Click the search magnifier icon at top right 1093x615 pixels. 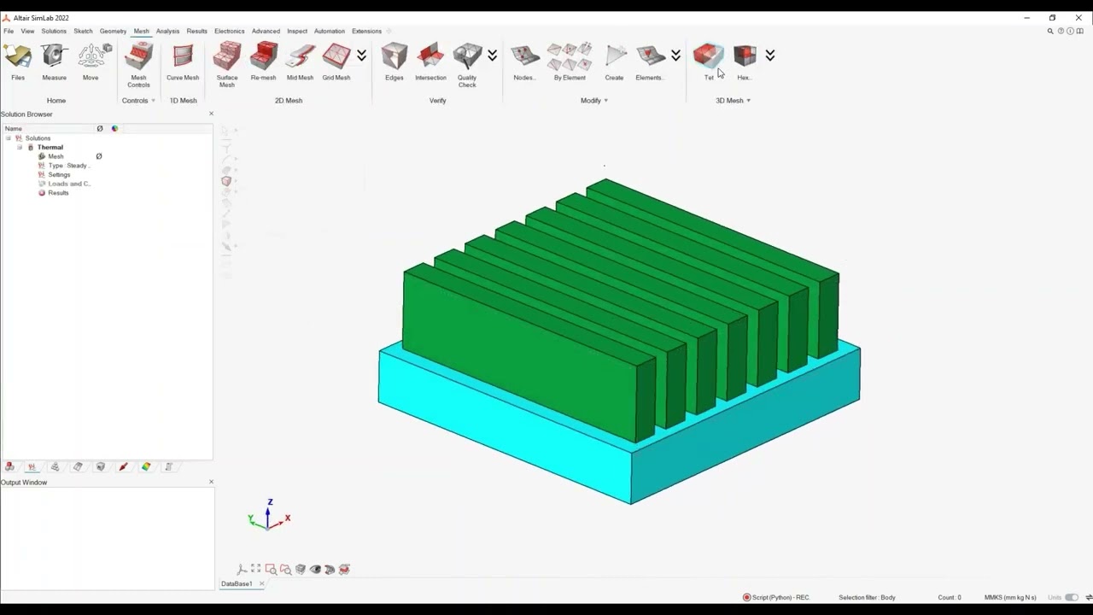(x=1050, y=32)
